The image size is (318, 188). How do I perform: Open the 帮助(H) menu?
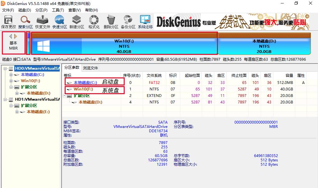(x=91, y=10)
